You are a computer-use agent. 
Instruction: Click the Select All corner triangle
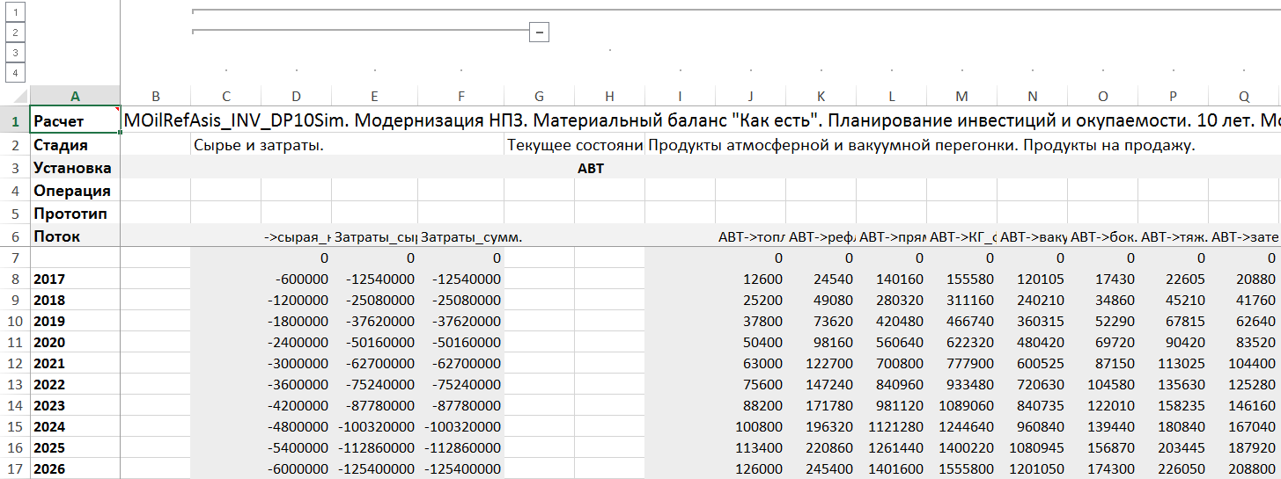click(15, 95)
